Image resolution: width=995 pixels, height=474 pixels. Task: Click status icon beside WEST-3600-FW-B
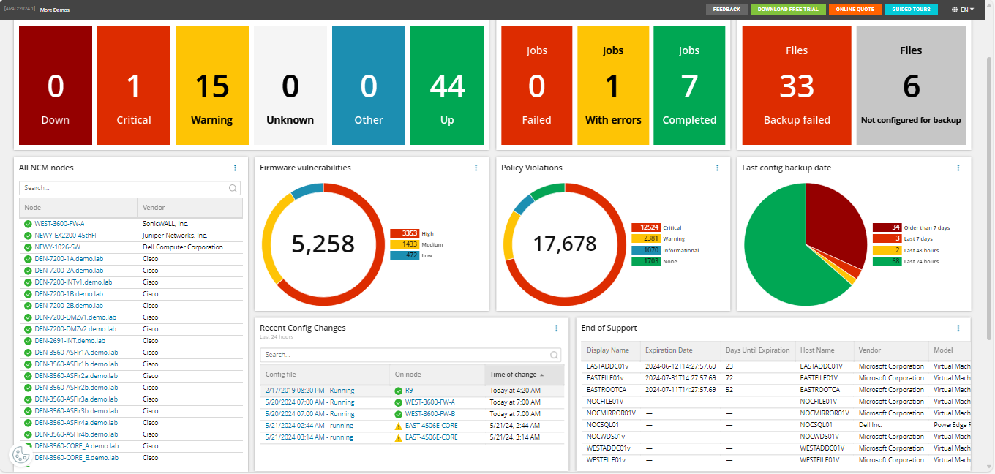[399, 414]
